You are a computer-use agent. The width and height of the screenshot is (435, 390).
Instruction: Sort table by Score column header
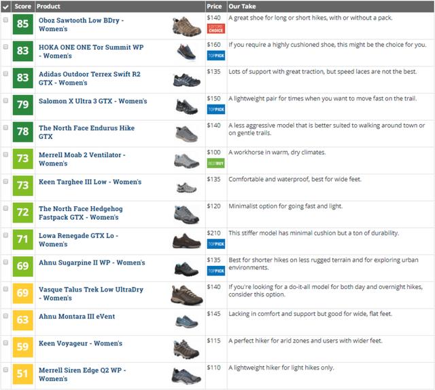tap(23, 6)
